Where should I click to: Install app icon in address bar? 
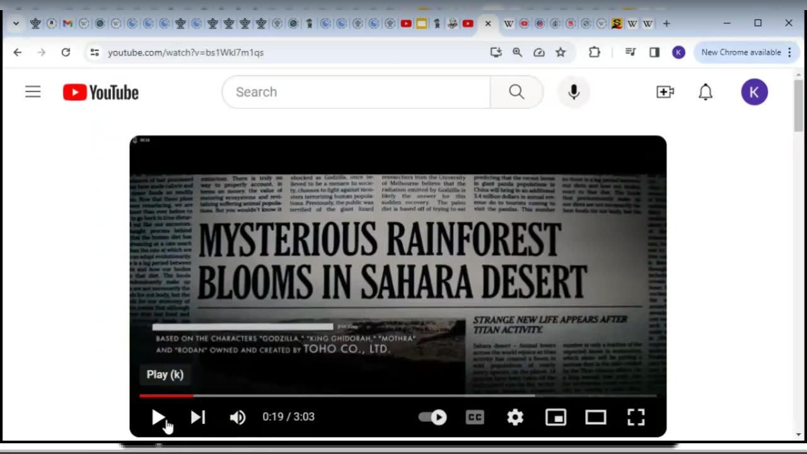496,52
